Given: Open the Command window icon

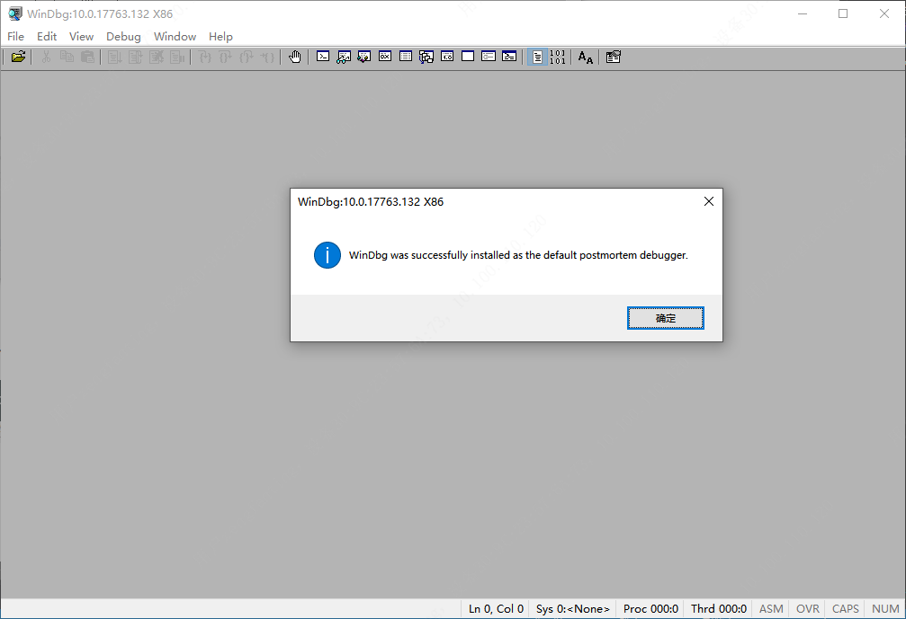Looking at the screenshot, I should tap(323, 57).
